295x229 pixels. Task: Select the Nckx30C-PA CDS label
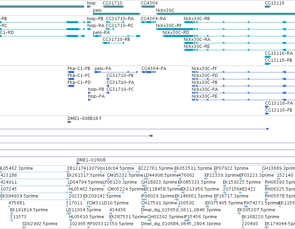205,89
